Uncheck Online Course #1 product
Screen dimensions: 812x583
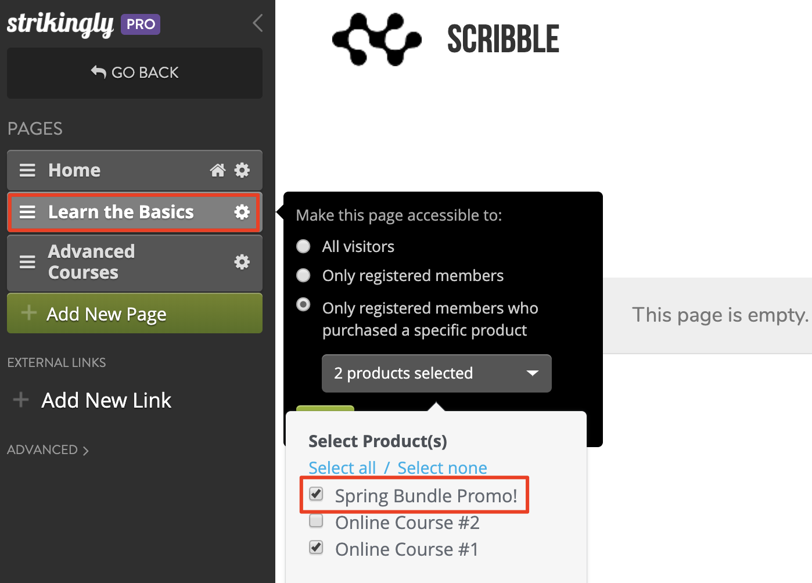coord(316,547)
